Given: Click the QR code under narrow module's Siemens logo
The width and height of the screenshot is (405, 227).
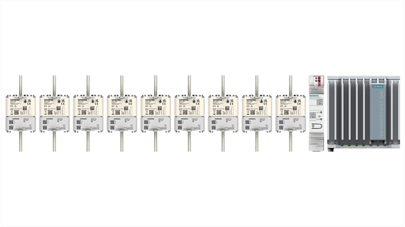Looking at the screenshot, I should (x=320, y=102).
